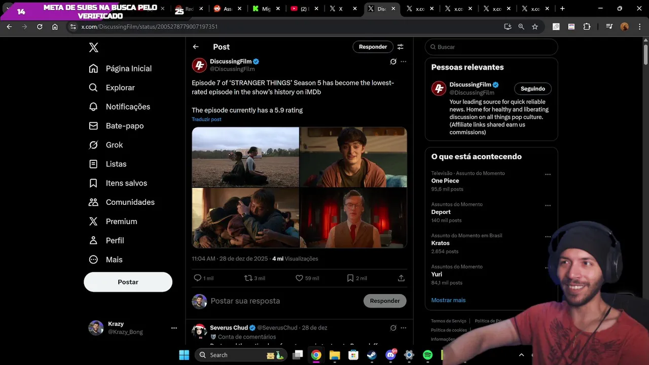Open the field scene image thumbnail
Image resolution: width=649 pixels, height=365 pixels.
click(x=245, y=157)
